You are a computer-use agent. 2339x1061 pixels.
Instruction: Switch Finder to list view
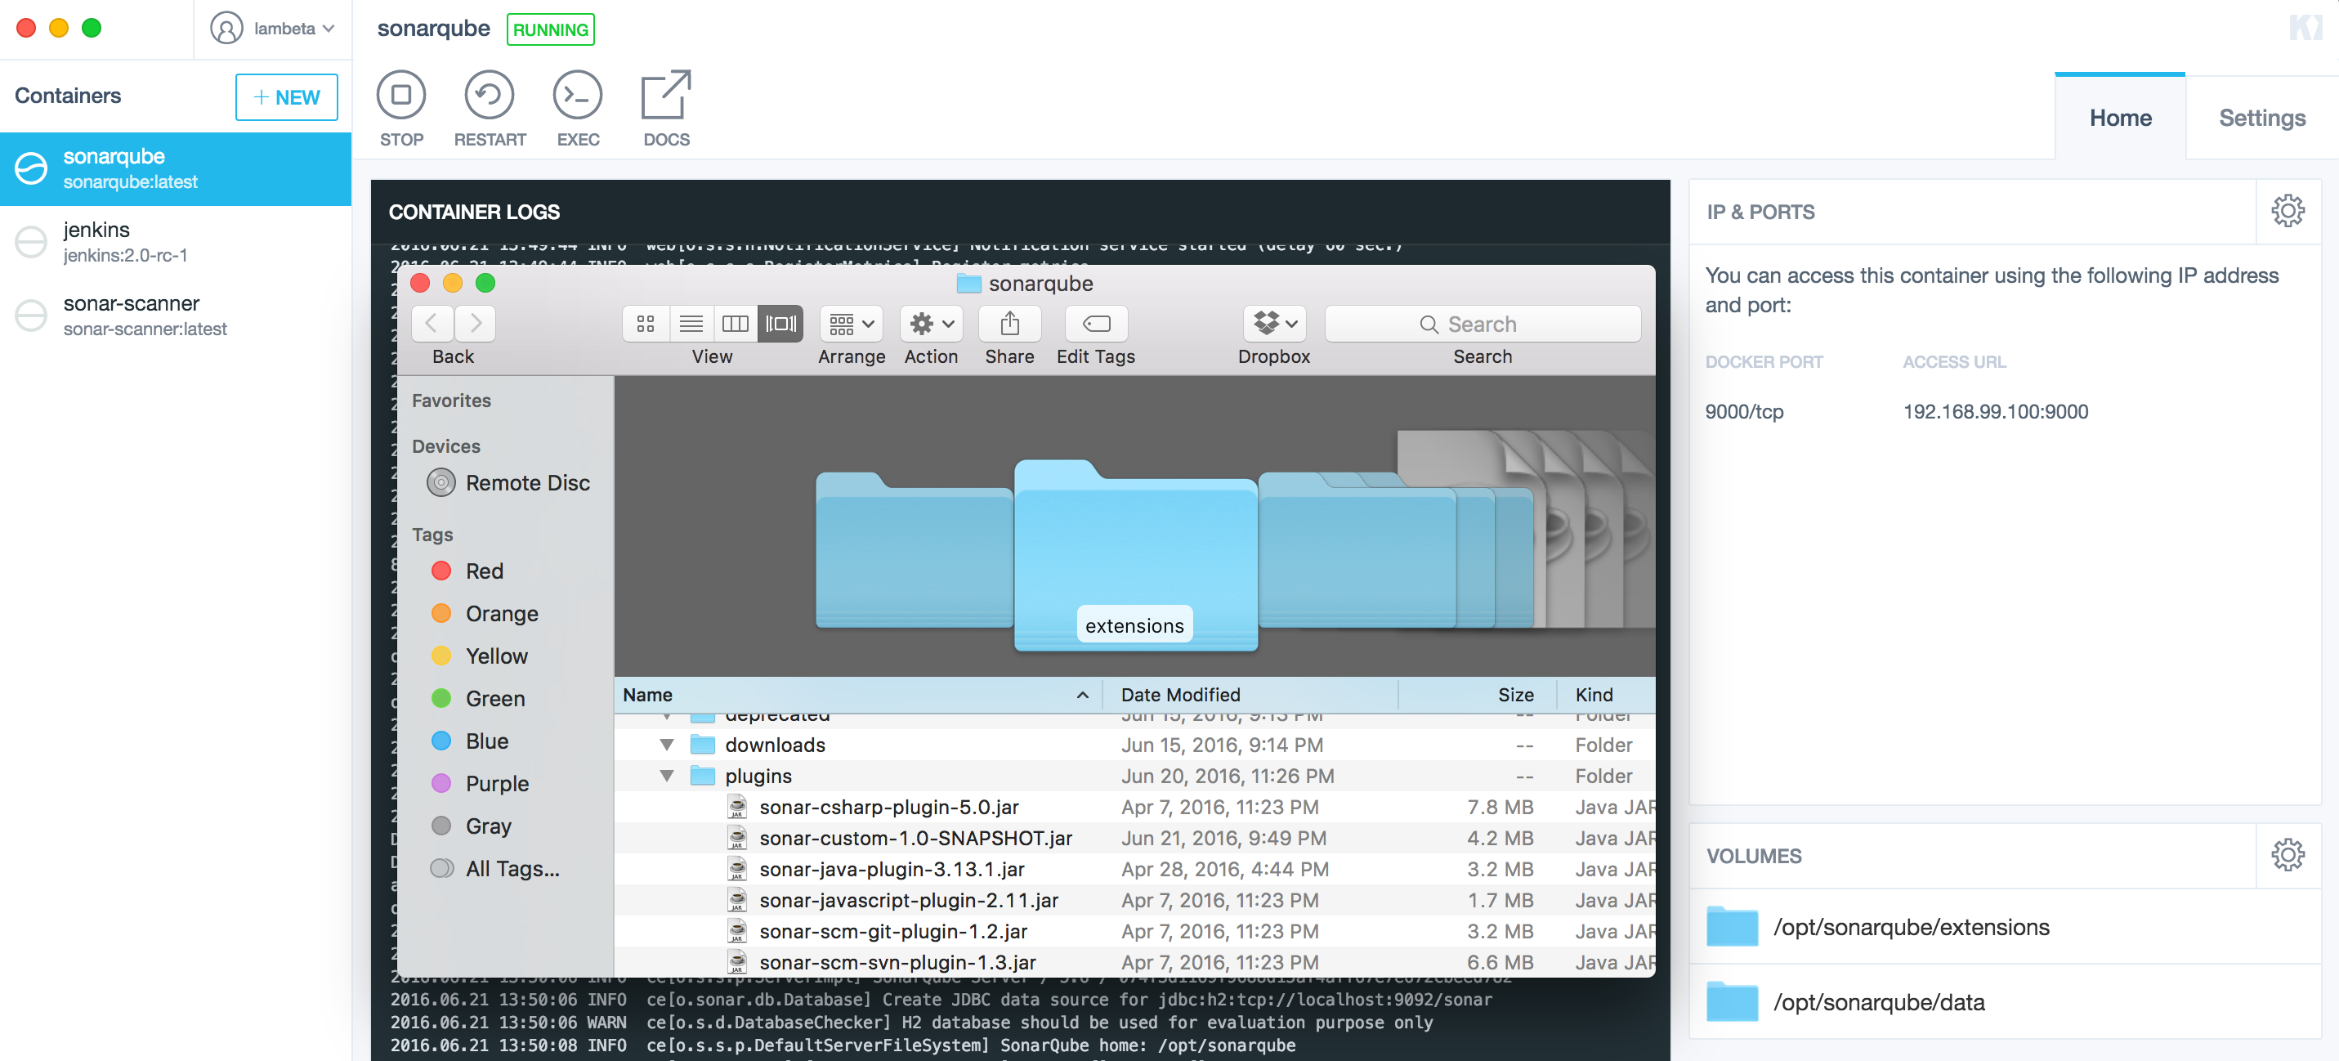[691, 324]
